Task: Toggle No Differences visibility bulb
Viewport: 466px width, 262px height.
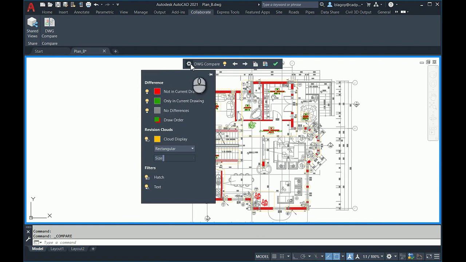Action: pyautogui.click(x=147, y=111)
